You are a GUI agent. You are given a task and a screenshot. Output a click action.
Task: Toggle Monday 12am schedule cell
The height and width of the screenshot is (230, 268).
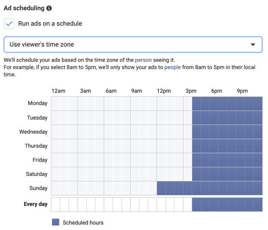pyautogui.click(x=56, y=103)
